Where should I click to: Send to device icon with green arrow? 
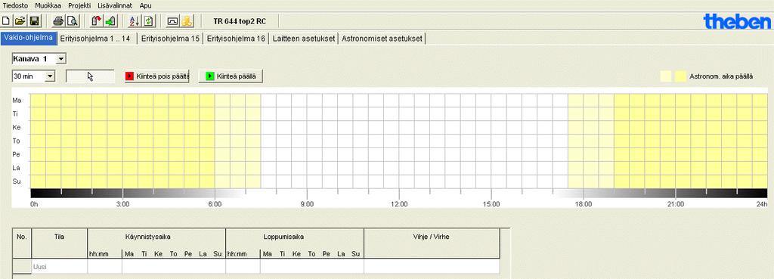(x=110, y=21)
